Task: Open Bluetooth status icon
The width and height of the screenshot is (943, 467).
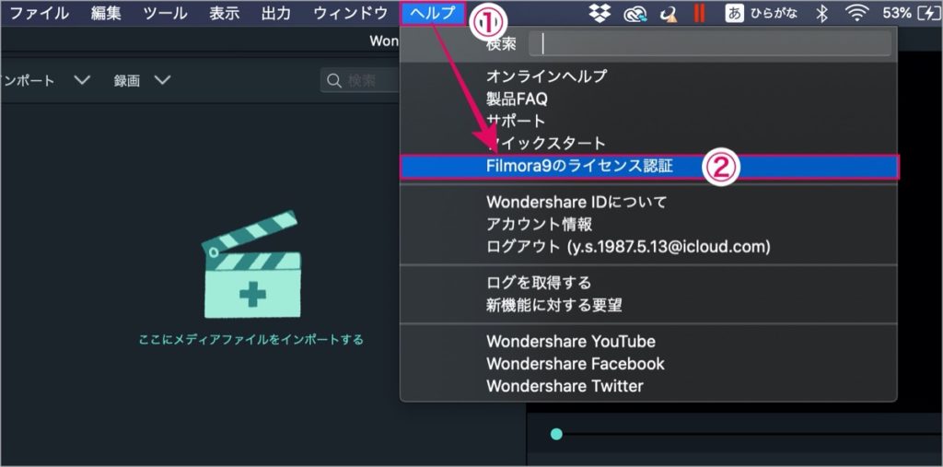Action: tap(822, 13)
